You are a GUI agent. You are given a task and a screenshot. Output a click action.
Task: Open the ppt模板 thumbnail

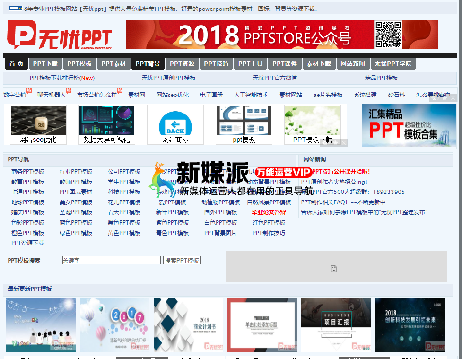244,125
